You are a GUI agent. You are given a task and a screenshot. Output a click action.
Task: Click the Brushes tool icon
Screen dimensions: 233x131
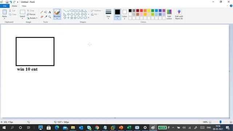57,12
